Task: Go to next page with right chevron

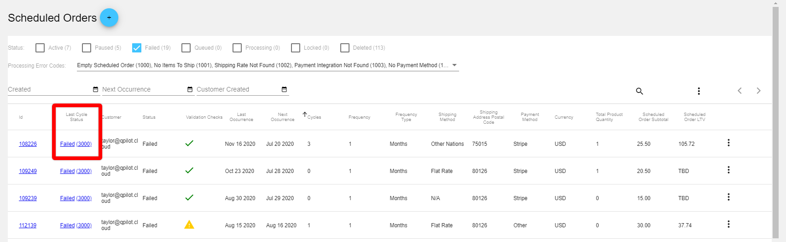Action: 758,91
